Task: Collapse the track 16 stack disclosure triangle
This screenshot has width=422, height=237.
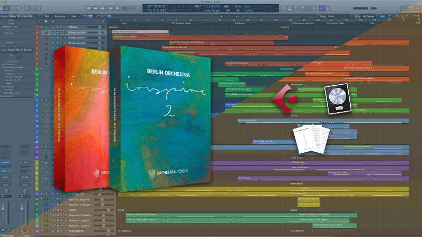Action: point(42,100)
